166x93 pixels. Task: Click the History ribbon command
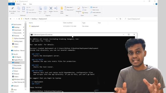85,13
